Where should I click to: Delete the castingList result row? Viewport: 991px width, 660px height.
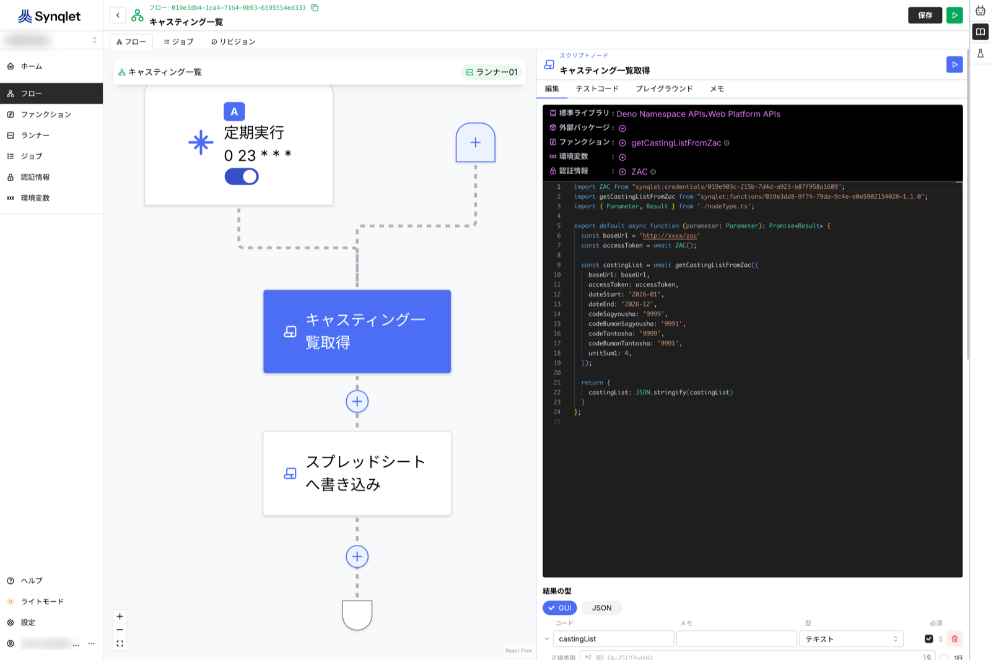954,639
